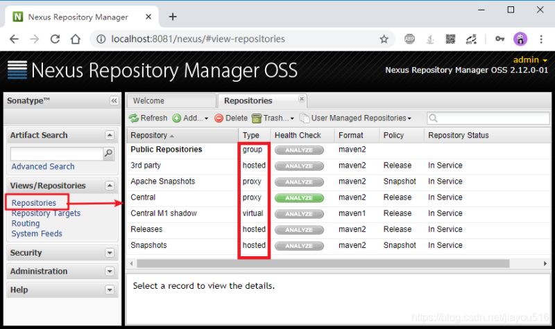Reload the page with browser refresh icon
This screenshot has height=329, width=555.
click(55, 39)
